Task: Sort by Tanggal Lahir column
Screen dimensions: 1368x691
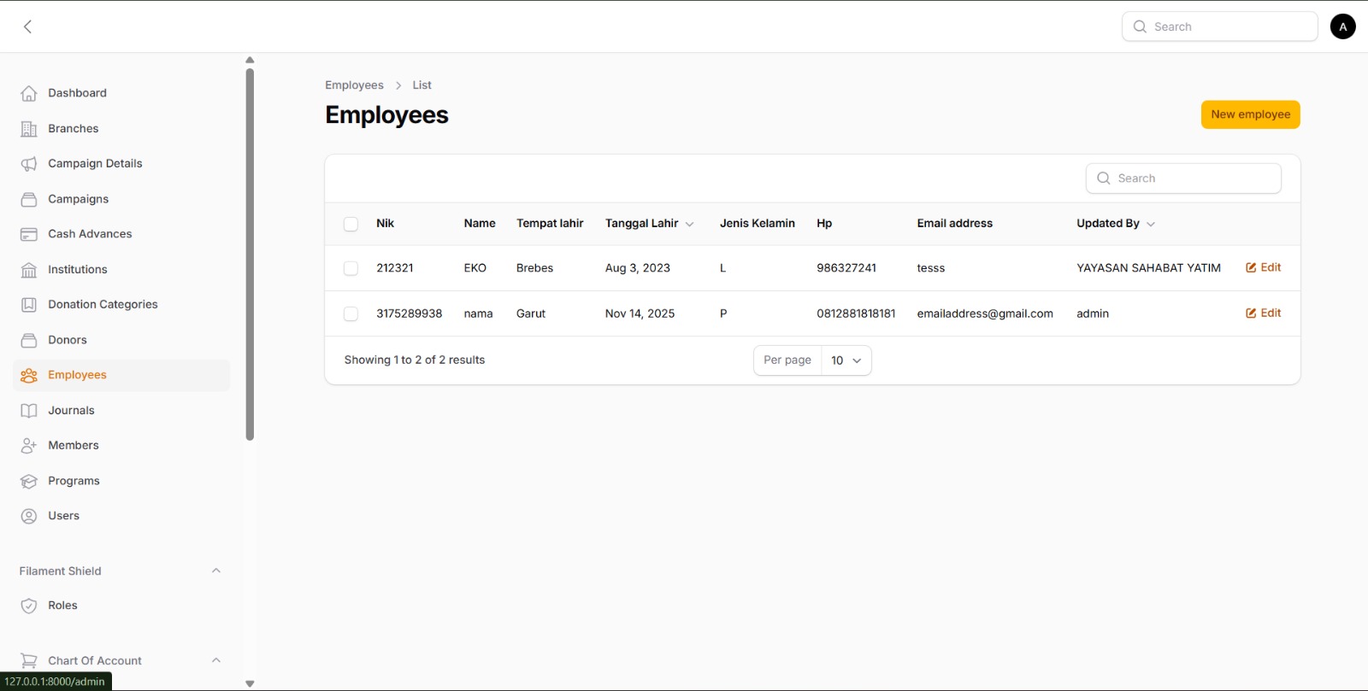Action: click(649, 224)
